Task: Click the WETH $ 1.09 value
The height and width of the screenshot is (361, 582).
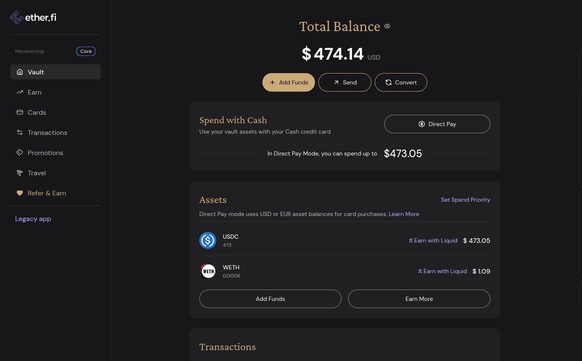Action: click(x=481, y=271)
